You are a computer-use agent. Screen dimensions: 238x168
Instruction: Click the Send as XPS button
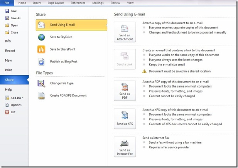tap(125, 119)
